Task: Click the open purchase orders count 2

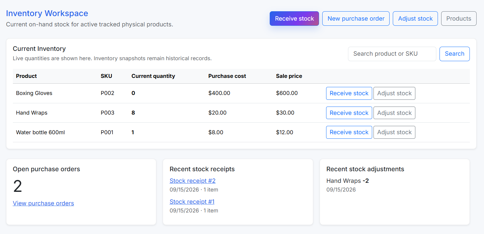Action: coord(18,186)
